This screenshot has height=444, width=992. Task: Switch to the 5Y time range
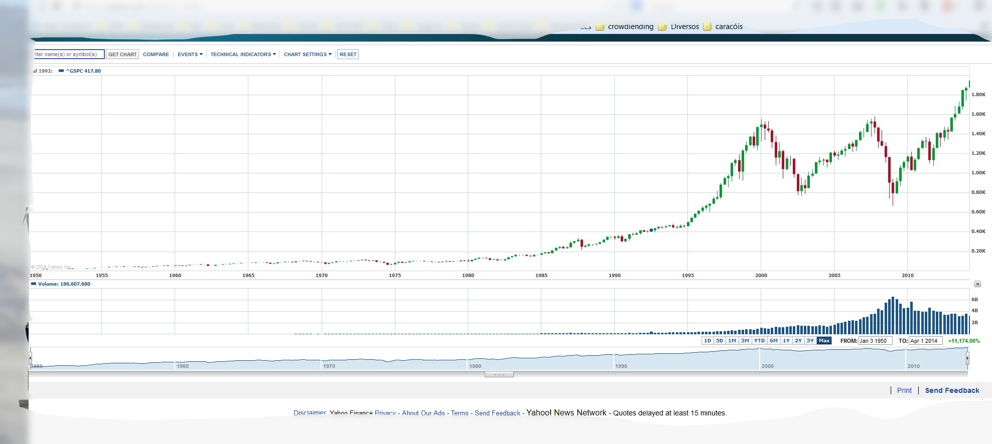point(810,341)
